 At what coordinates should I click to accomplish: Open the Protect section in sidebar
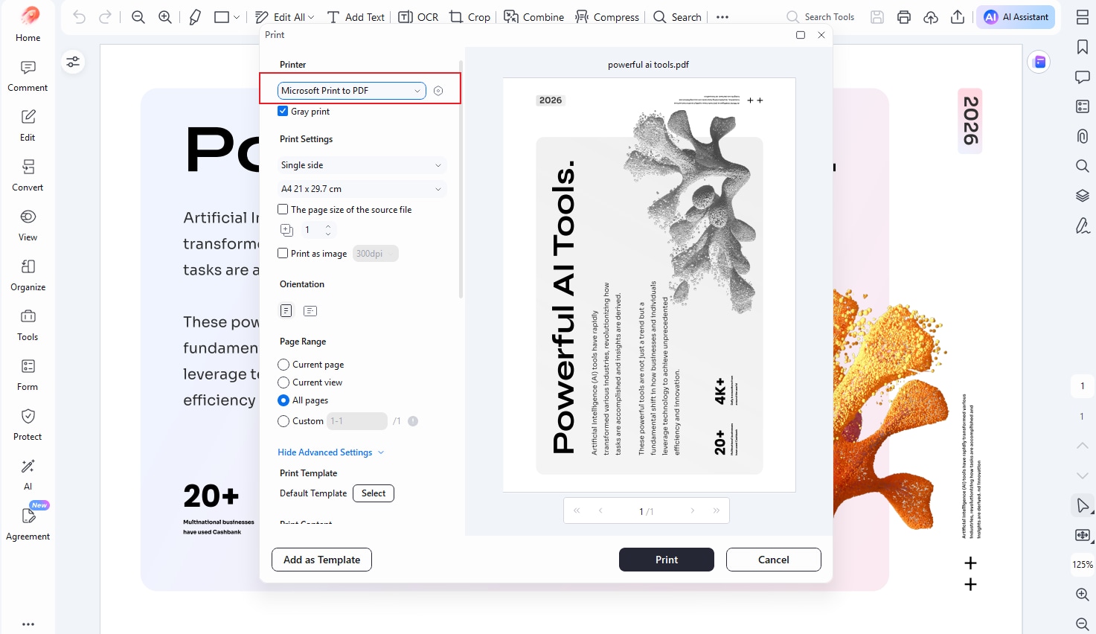[x=28, y=424]
